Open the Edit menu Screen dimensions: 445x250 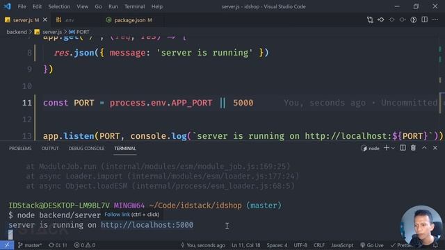(37, 6)
